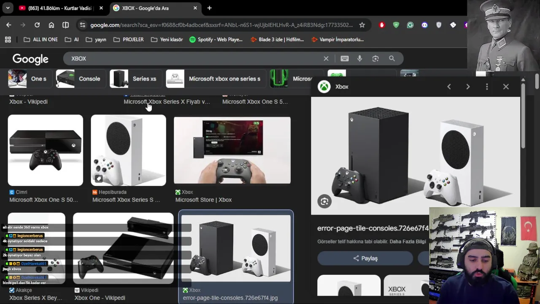This screenshot has height=304, width=540.
Task: Click the Microsoft Store | Xbox title link
Action: click(203, 200)
